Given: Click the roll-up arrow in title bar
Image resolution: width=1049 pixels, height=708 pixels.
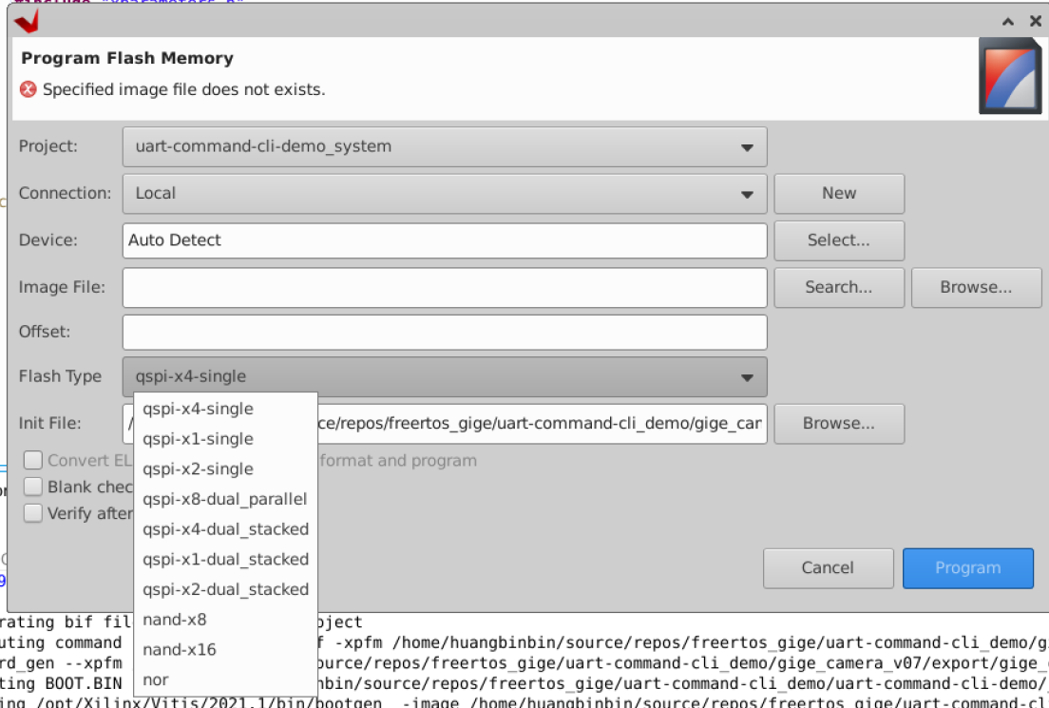Looking at the screenshot, I should pos(1007,20).
